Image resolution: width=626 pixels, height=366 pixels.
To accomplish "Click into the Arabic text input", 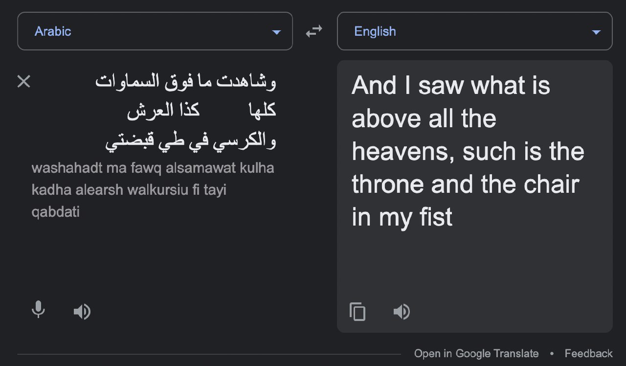I will pos(185,112).
